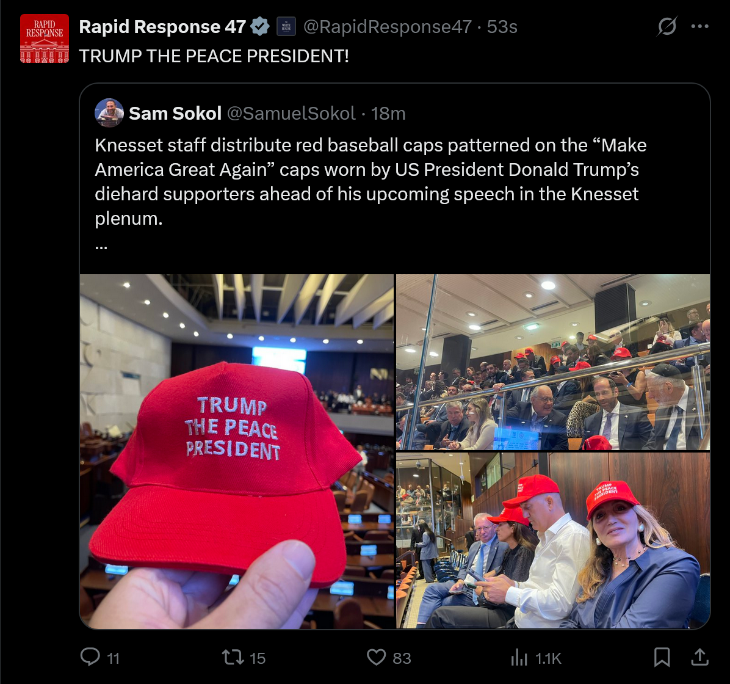730x684 pixels.
Task: Open the @RapidResponse47 handle link
Action: pos(388,26)
